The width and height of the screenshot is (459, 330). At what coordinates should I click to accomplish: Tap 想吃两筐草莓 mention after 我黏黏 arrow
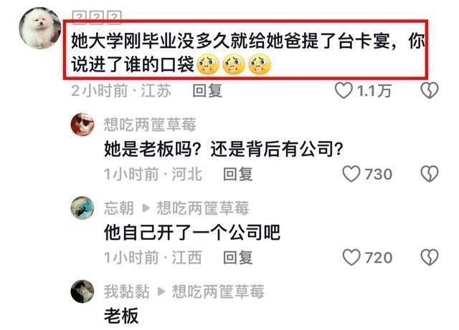click(218, 291)
